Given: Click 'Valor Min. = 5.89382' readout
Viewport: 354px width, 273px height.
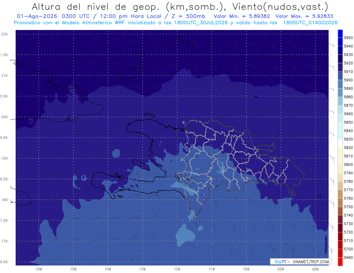Looking at the screenshot, I should click(x=242, y=16).
